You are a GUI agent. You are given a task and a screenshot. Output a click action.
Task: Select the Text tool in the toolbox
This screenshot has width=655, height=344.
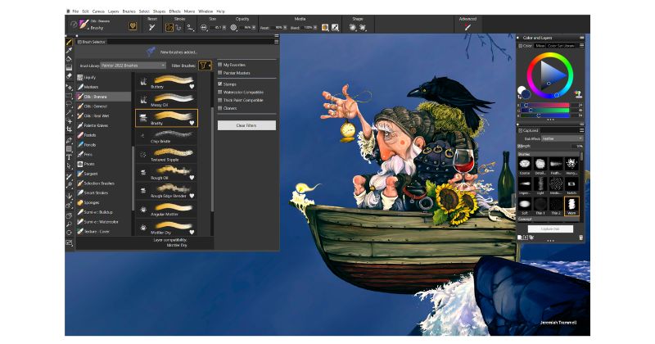(70, 157)
